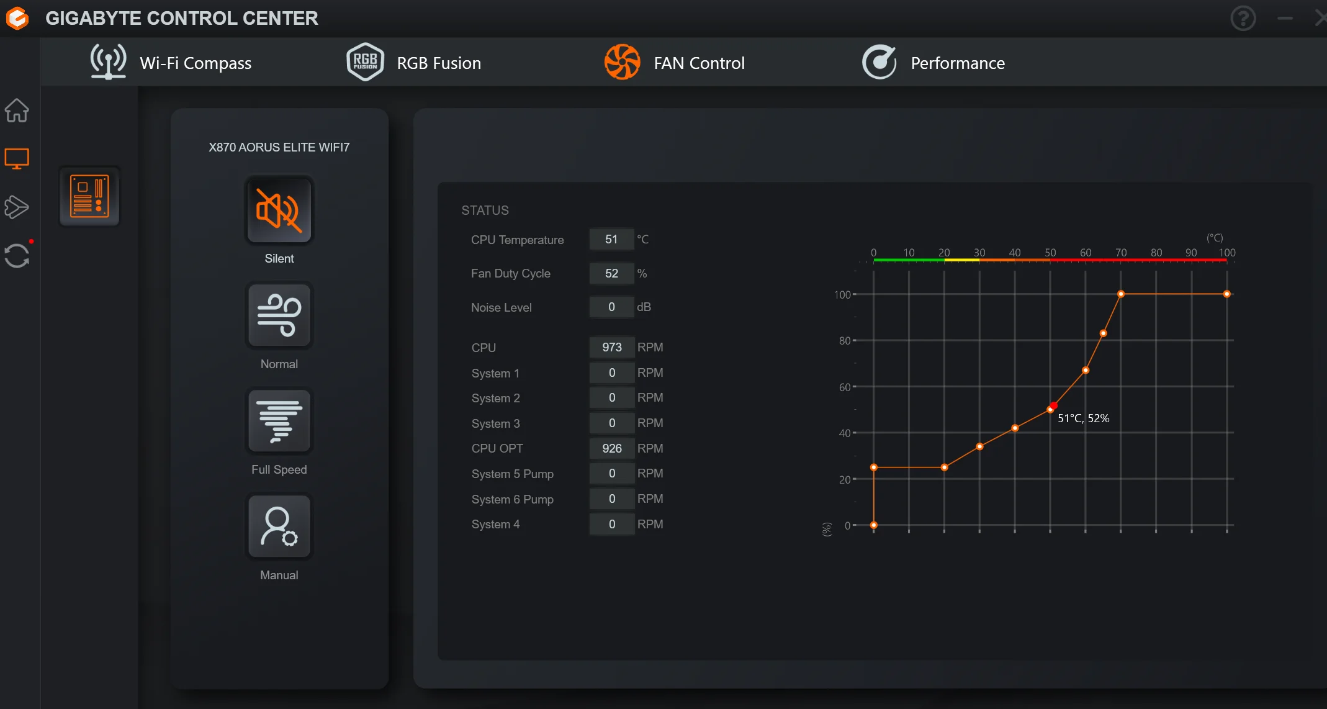This screenshot has height=709, width=1327.
Task: Open the RGB Fusion tab
Action: click(413, 63)
